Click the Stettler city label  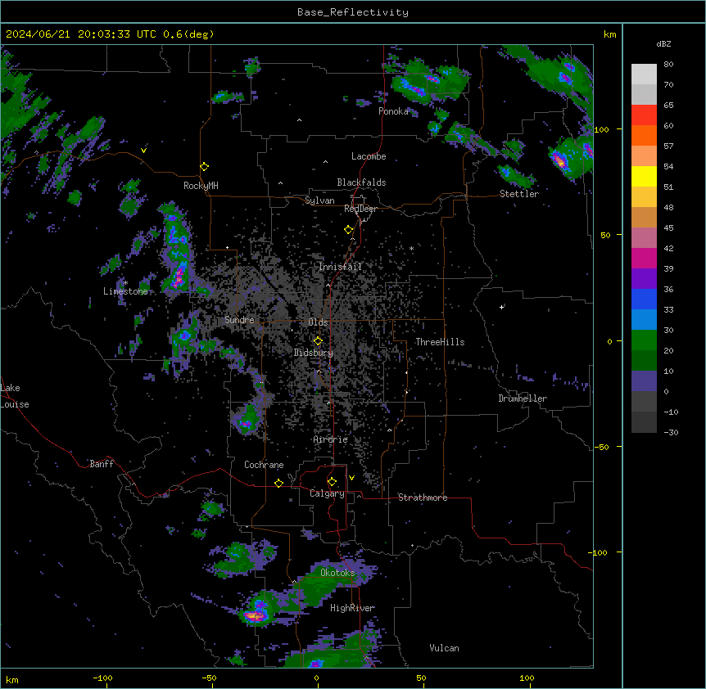(519, 194)
